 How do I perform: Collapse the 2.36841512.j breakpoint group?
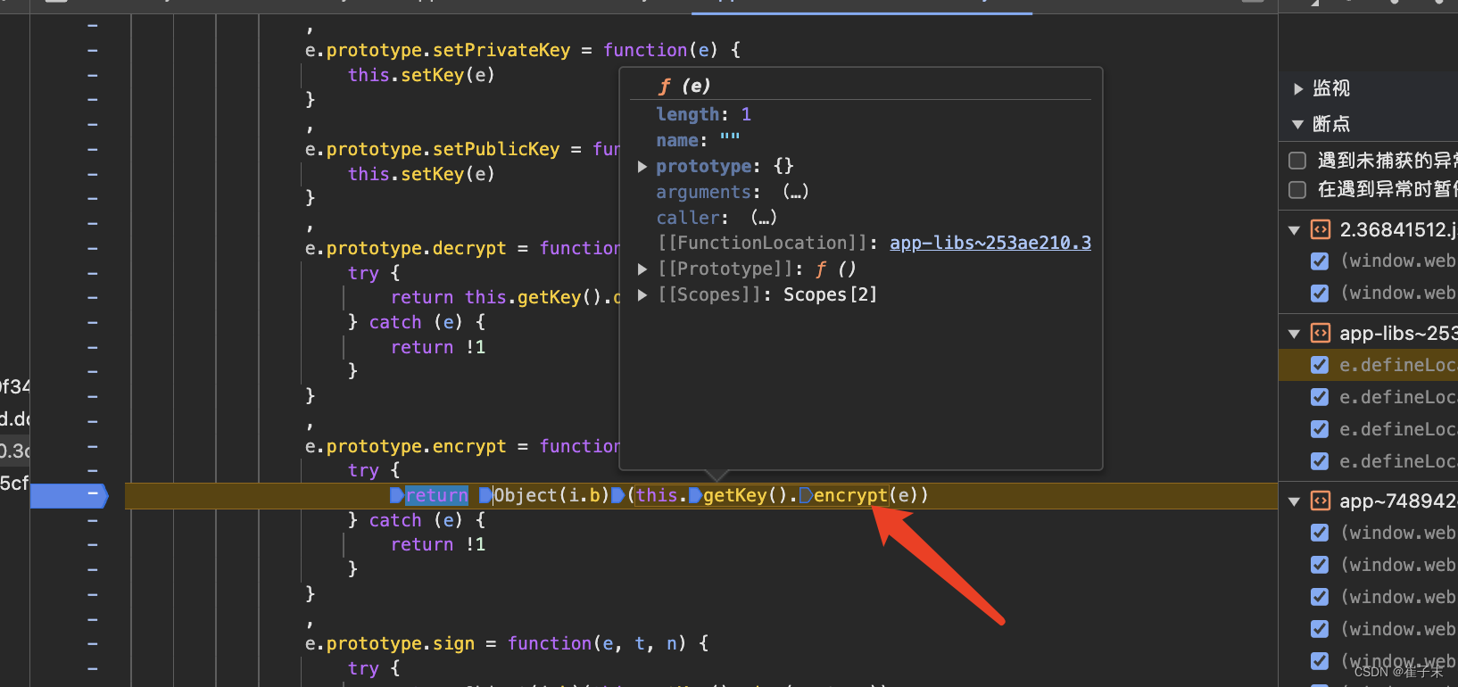(1294, 230)
